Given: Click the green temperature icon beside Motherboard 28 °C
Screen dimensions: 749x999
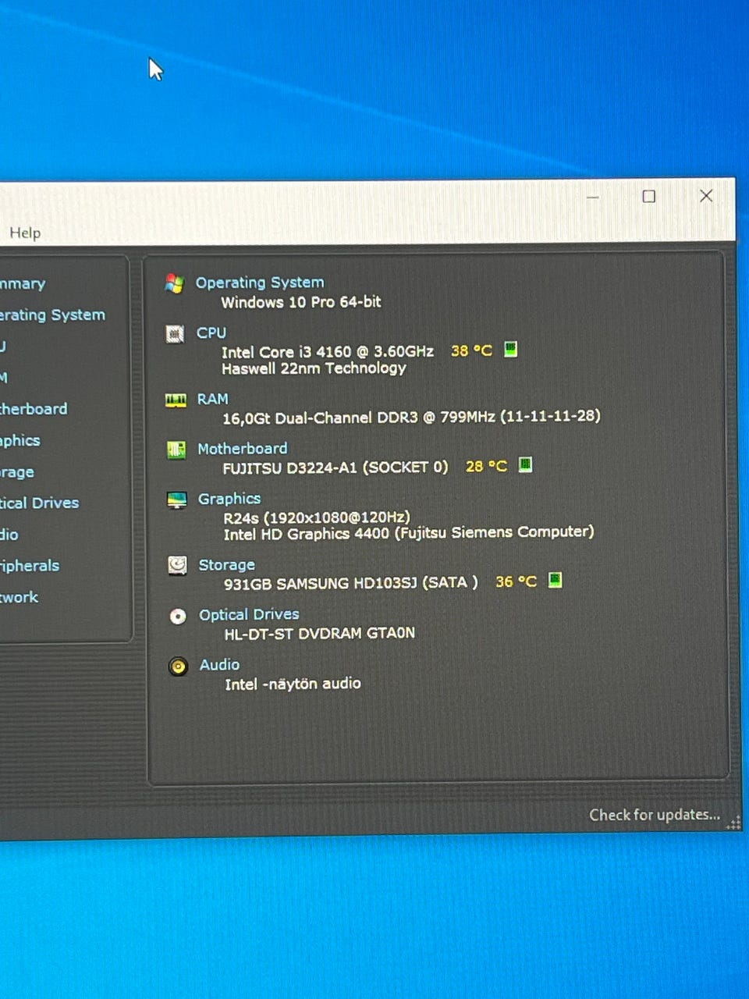Looking at the screenshot, I should (x=525, y=465).
